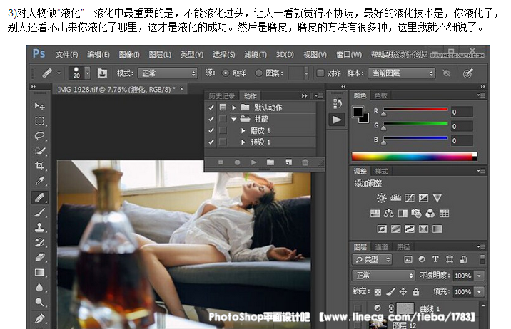Select the Pattern source radio button

259,73
